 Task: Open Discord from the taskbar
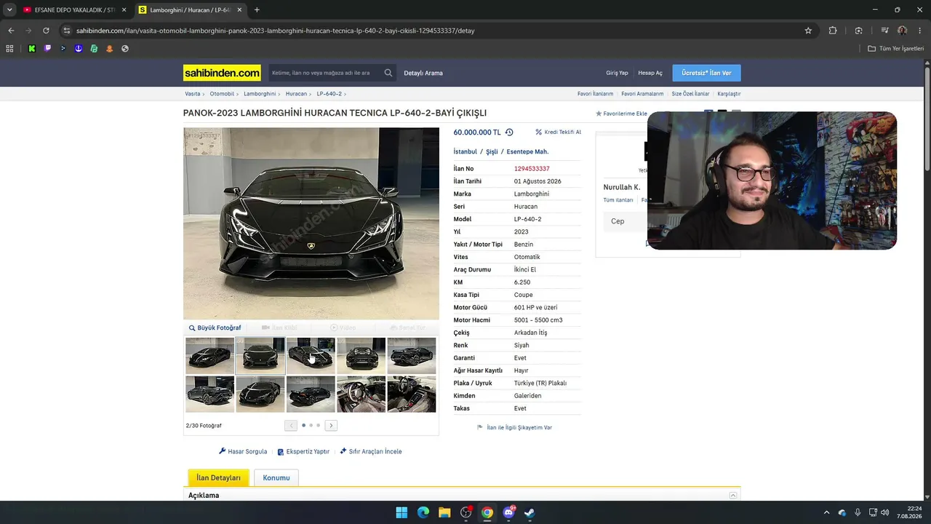(508, 512)
